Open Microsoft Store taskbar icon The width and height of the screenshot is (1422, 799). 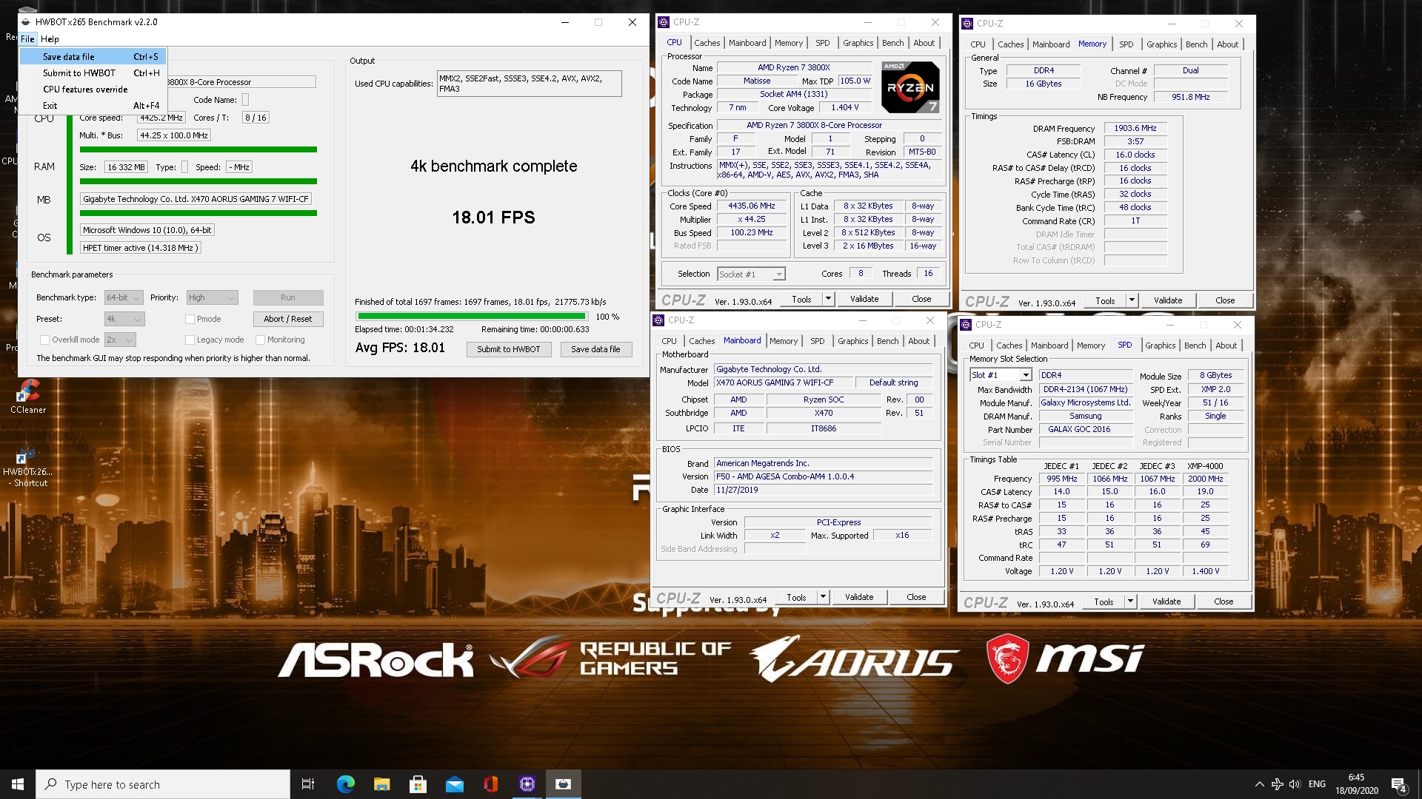pyautogui.click(x=418, y=784)
